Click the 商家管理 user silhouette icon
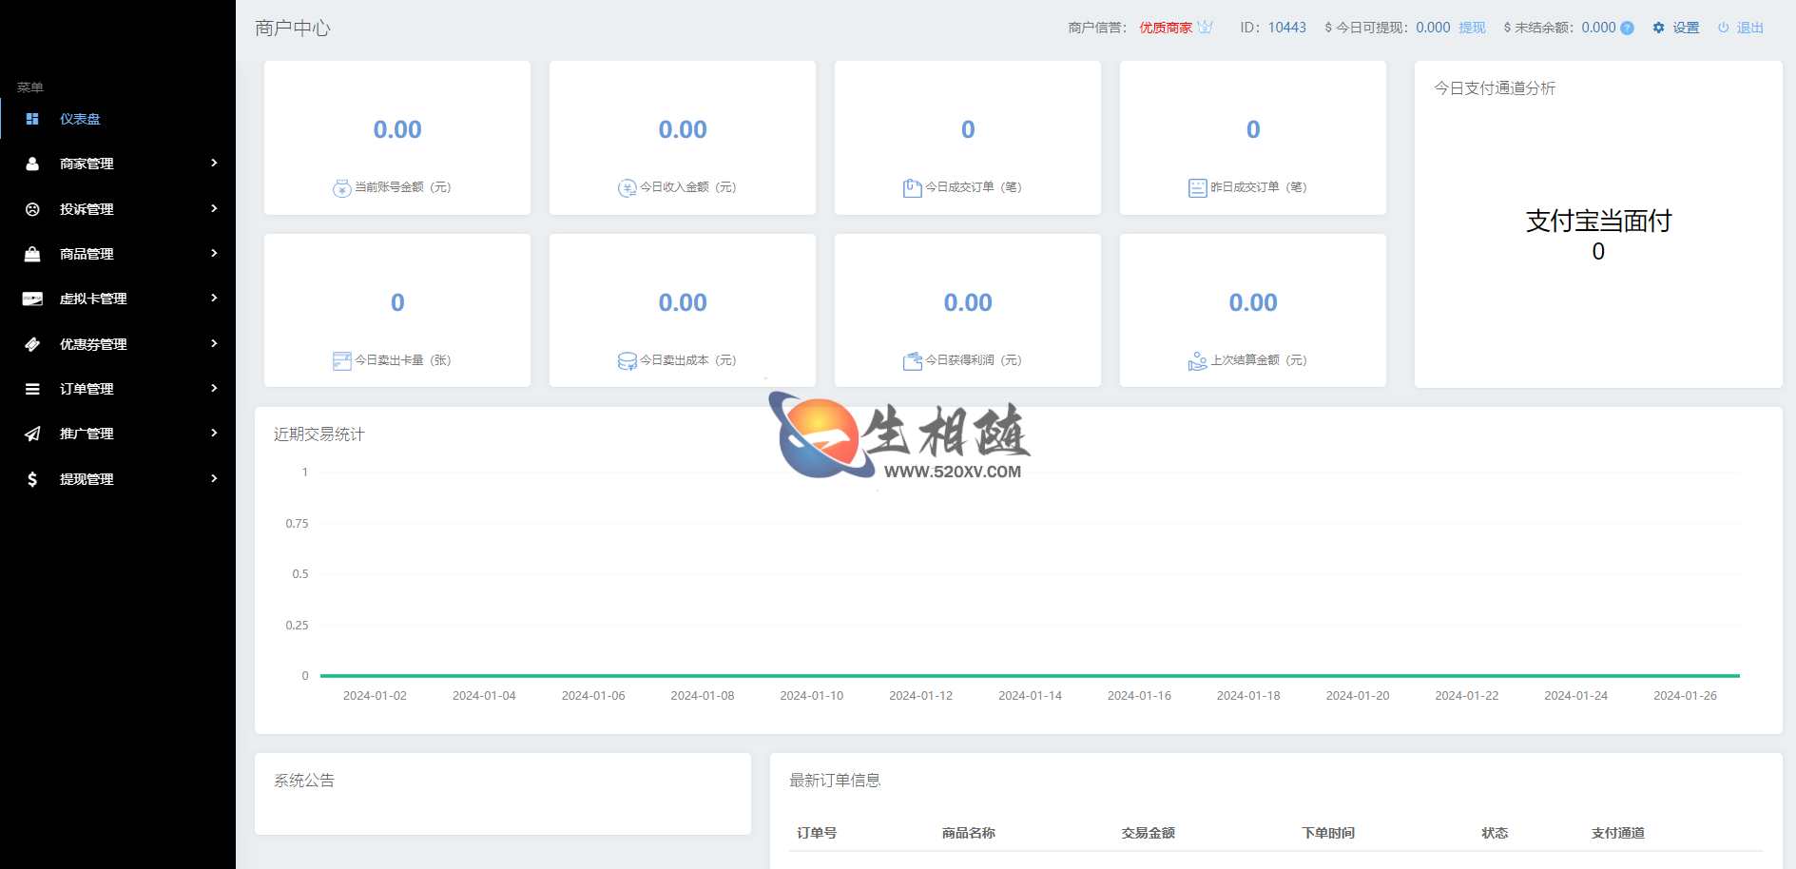 coord(32,164)
